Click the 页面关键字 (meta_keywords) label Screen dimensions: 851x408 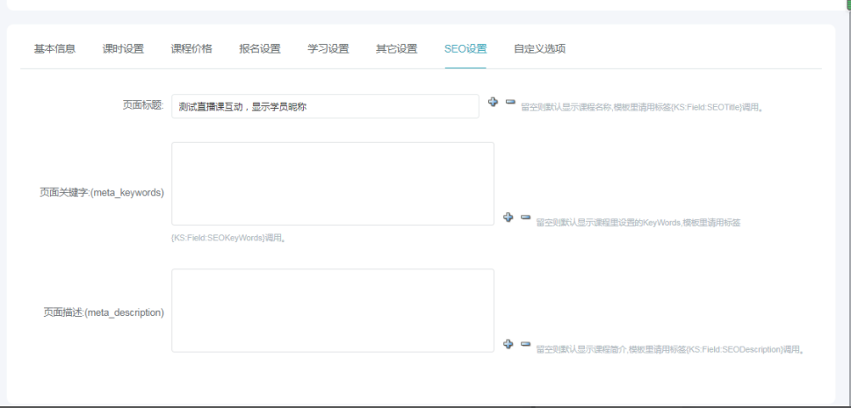(102, 192)
